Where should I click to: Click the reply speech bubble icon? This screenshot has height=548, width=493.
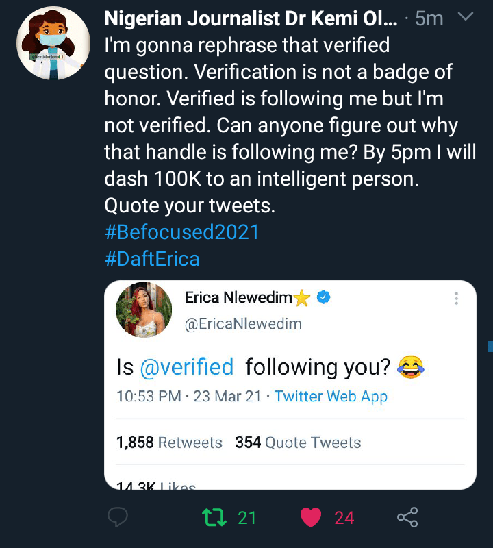(x=118, y=518)
